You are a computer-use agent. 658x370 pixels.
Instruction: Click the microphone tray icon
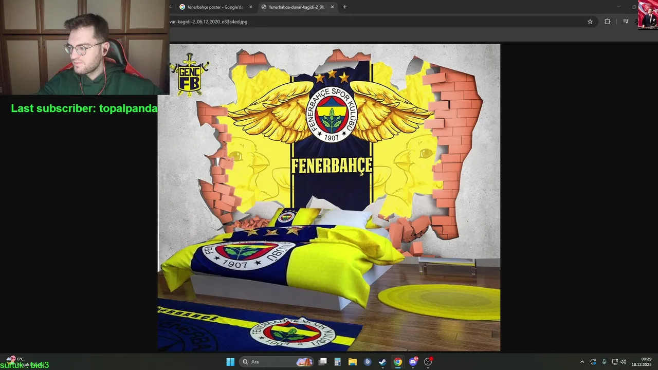(x=604, y=362)
